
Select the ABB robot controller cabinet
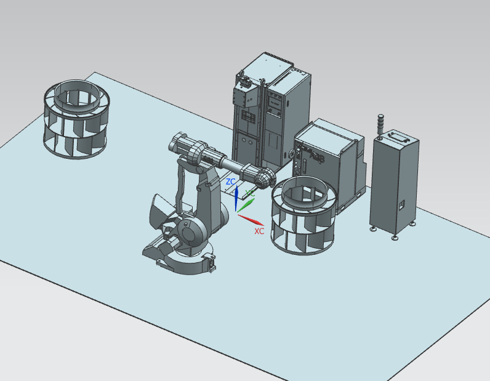coord(328,166)
